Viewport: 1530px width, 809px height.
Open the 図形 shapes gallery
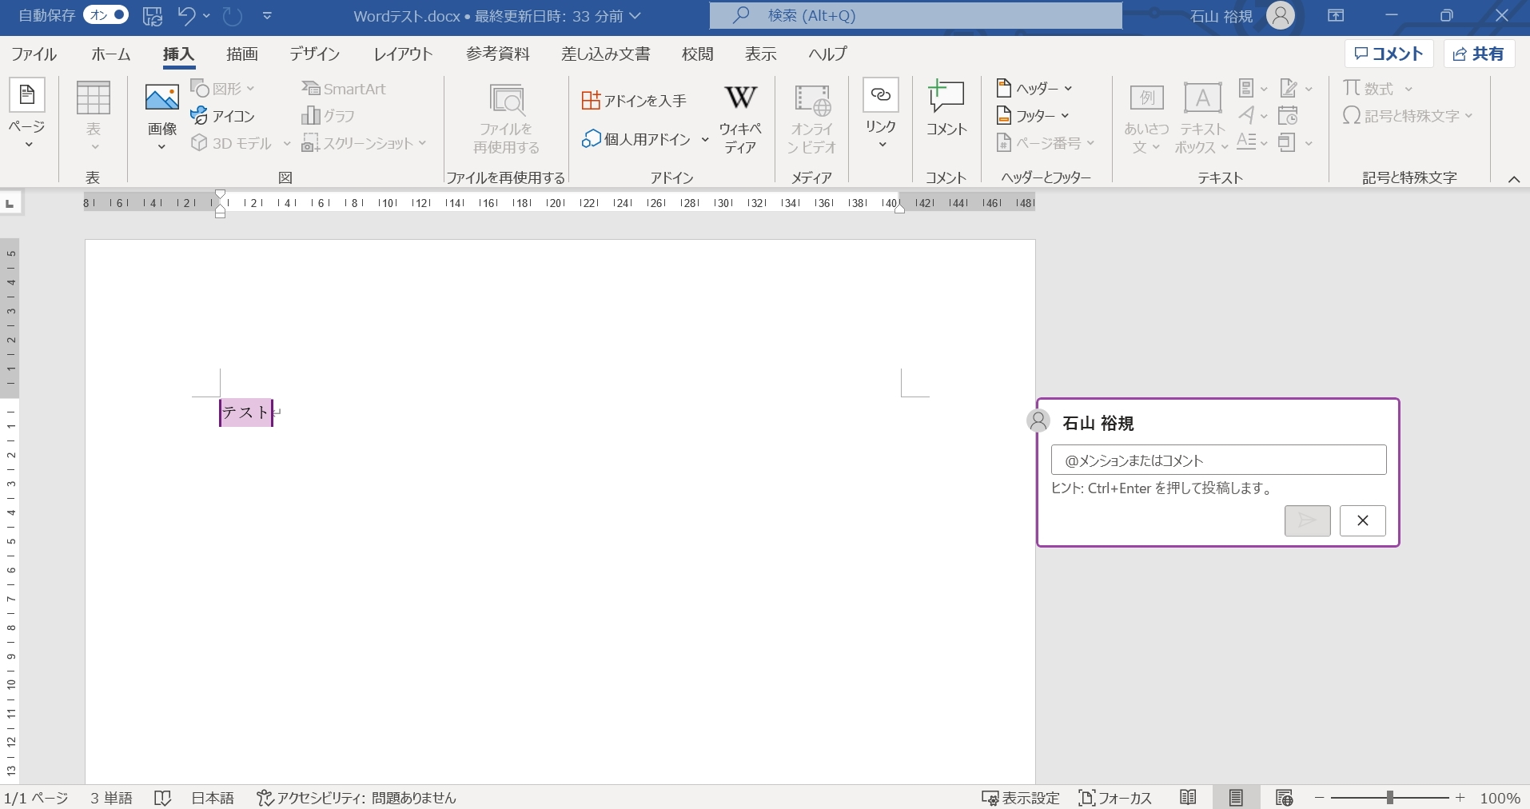223,89
